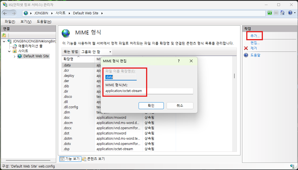
Task: Click 추가... action link
Action: click(x=255, y=36)
